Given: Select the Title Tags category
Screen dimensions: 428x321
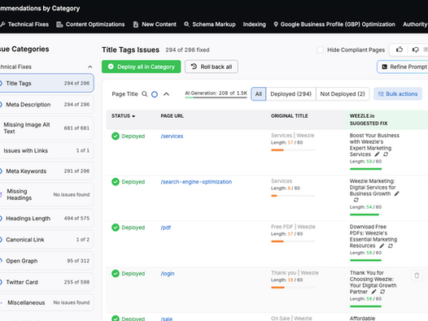Looking at the screenshot, I should tap(46, 83).
